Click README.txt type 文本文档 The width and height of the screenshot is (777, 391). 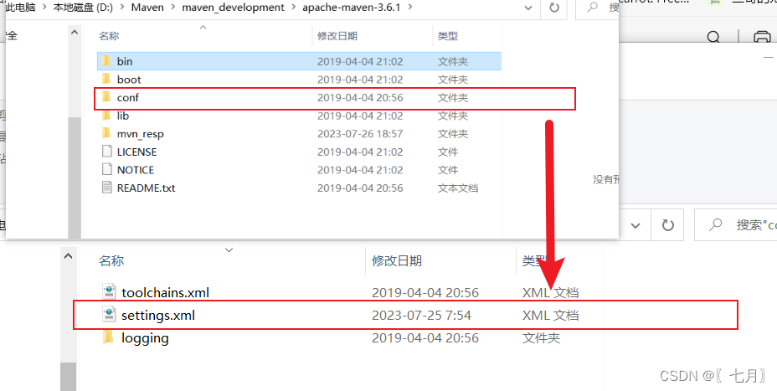pos(458,188)
